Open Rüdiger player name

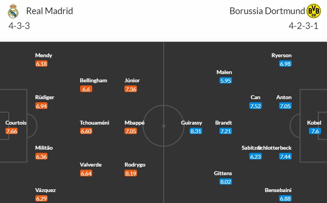click(x=45, y=97)
